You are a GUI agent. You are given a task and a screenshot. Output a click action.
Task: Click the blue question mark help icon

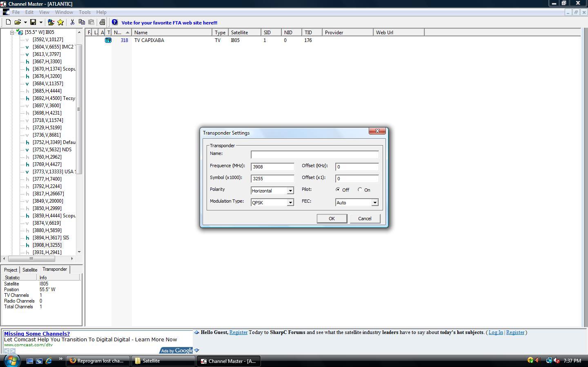[x=115, y=22]
